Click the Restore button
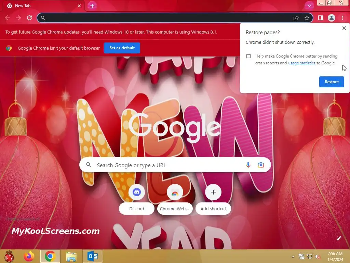The image size is (350, 263). (332, 82)
